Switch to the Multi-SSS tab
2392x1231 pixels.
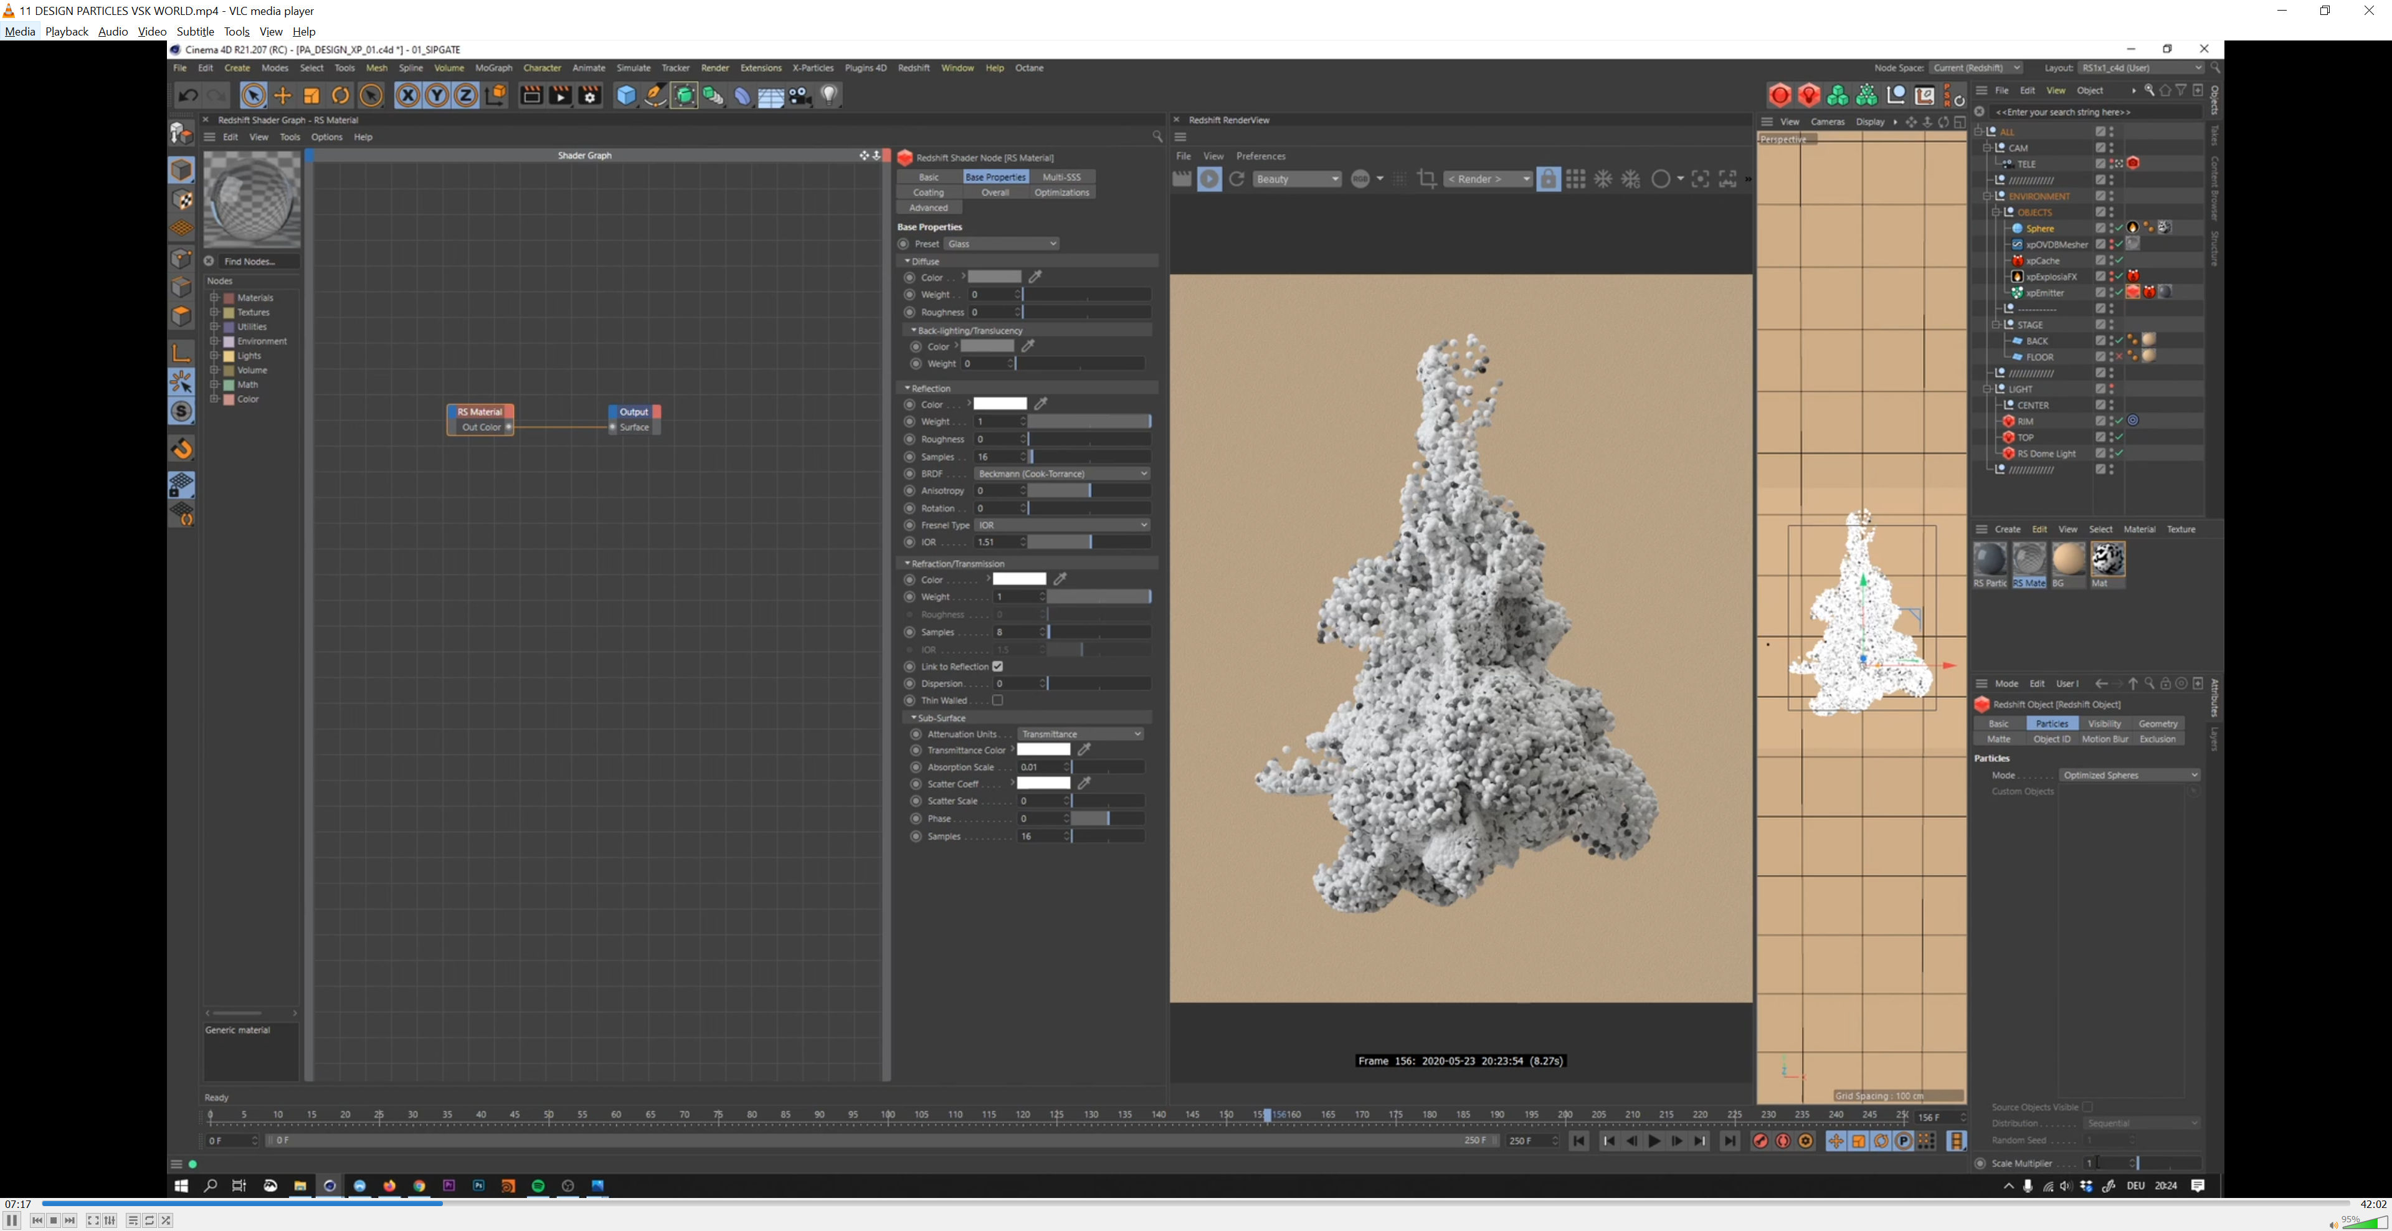(1061, 178)
